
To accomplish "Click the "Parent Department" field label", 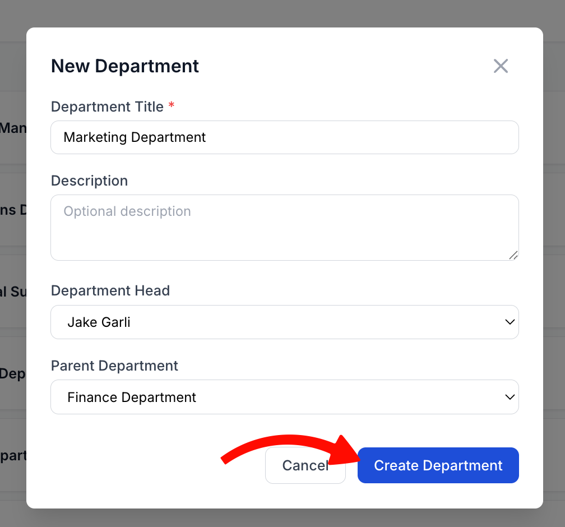I will [114, 366].
